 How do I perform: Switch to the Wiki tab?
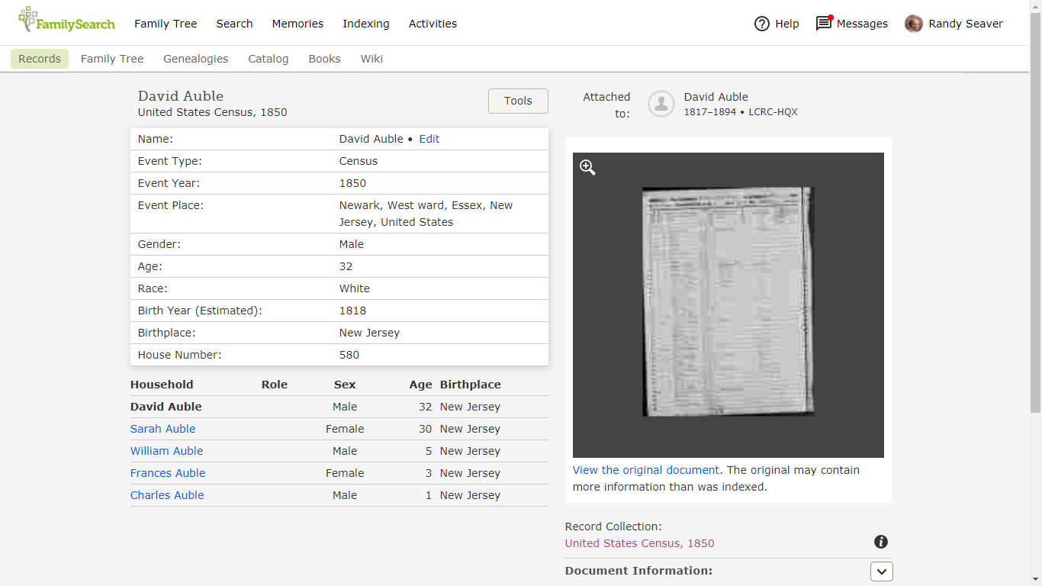tap(371, 59)
